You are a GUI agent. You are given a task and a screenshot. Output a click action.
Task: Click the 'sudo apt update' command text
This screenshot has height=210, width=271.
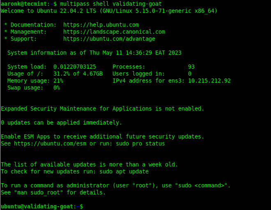tap(124, 172)
